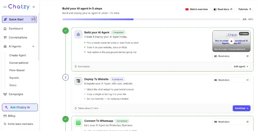Click Edit agent button
259x131 pixels.
tap(241, 67)
